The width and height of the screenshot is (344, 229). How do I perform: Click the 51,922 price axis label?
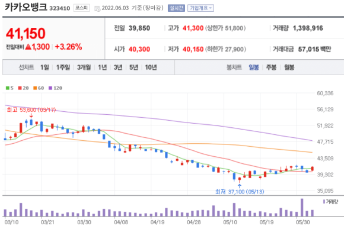click(x=325, y=125)
